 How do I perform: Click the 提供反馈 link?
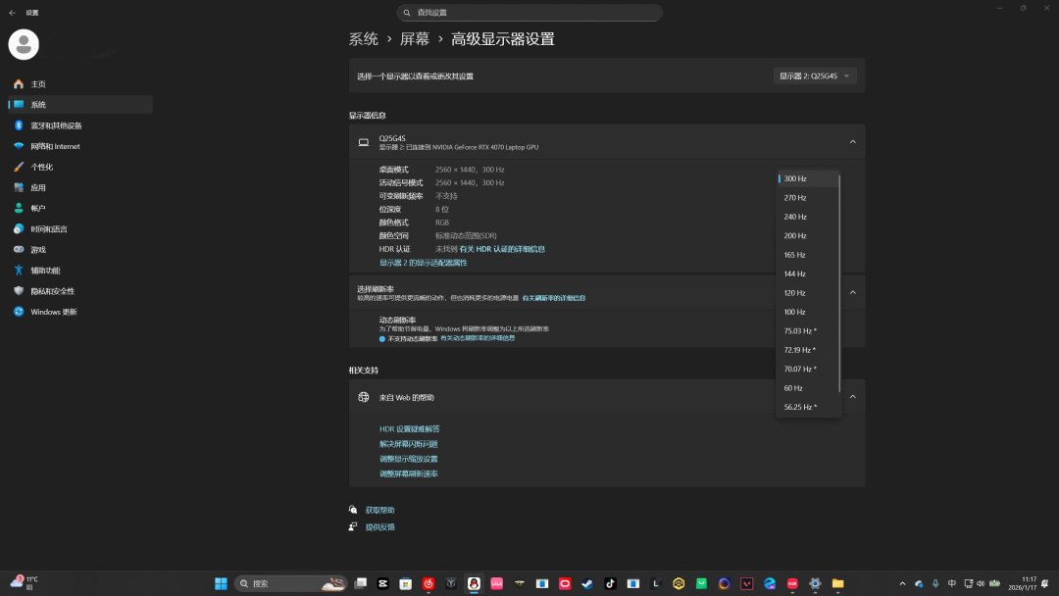point(379,526)
